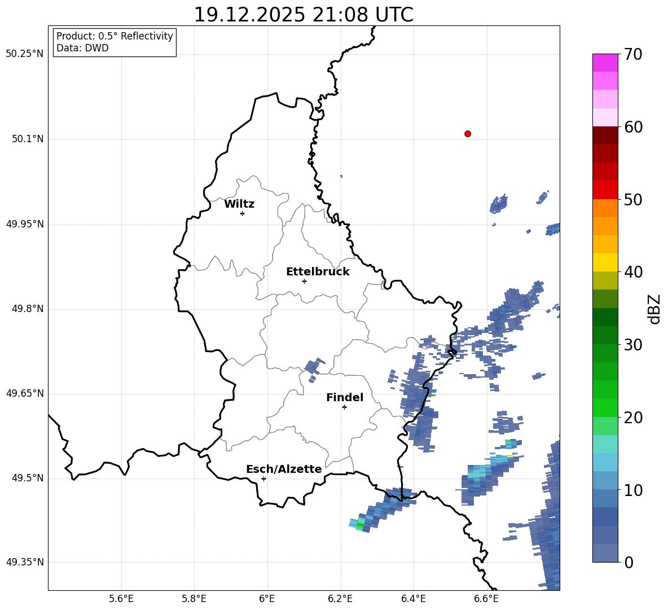The image size is (668, 610).
Task: Pick the orange swatch at 50 dBZ
Action: point(605,208)
